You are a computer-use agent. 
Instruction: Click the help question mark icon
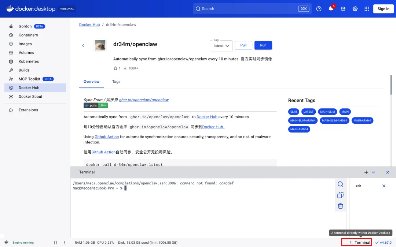pyautogui.click(x=319, y=9)
